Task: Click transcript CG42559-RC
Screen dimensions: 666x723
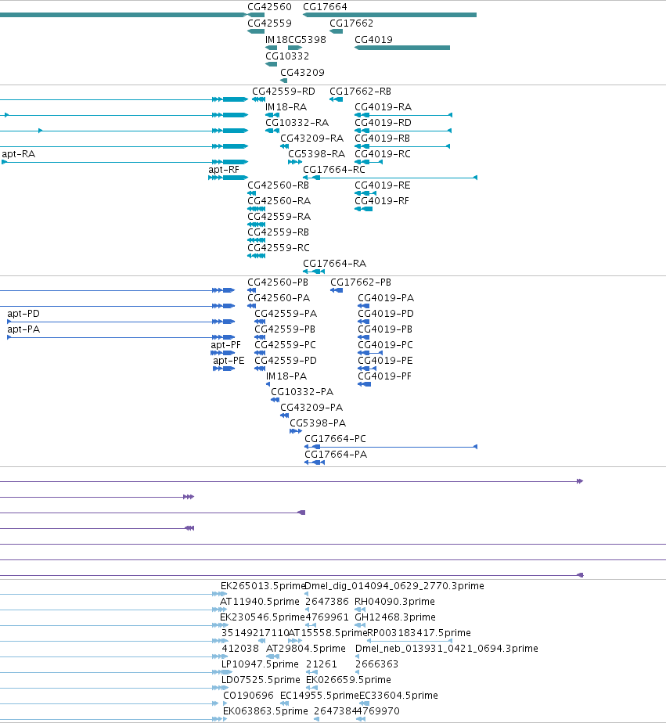Action: (279, 248)
